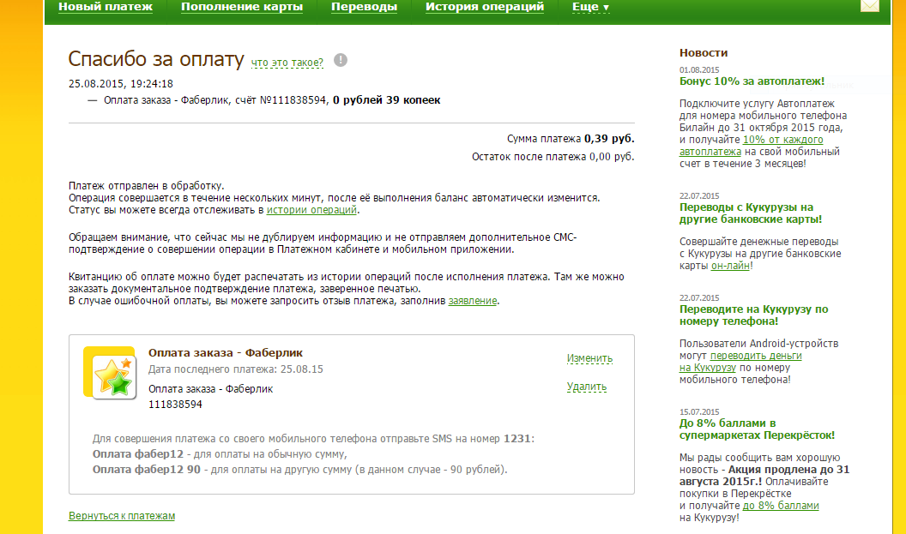
Task: Click the news date 15.07.2015
Action: pyautogui.click(x=699, y=411)
